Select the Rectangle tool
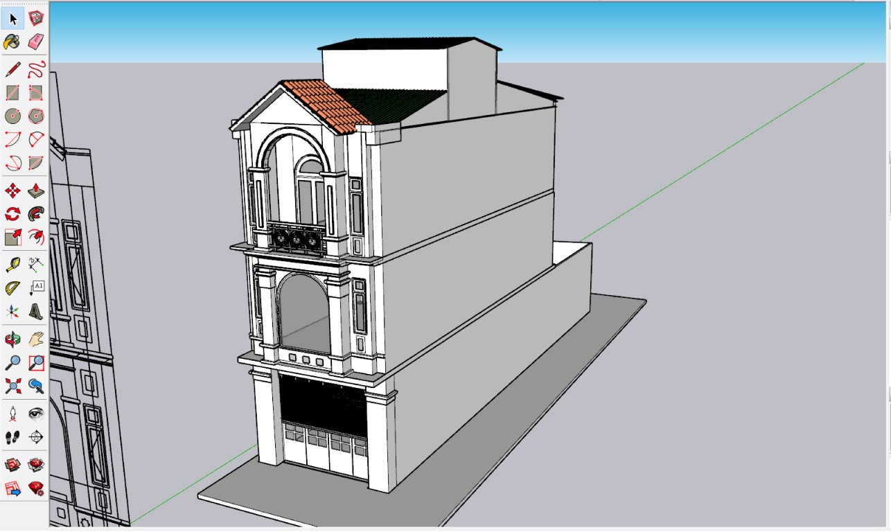The width and height of the screenshot is (891, 532). (12, 92)
